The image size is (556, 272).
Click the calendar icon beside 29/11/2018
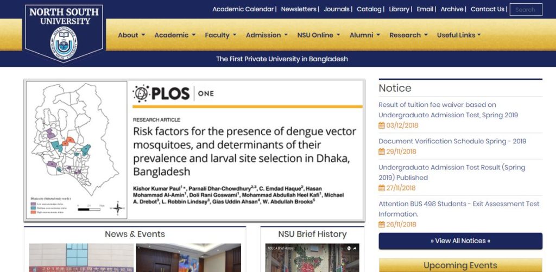point(382,151)
